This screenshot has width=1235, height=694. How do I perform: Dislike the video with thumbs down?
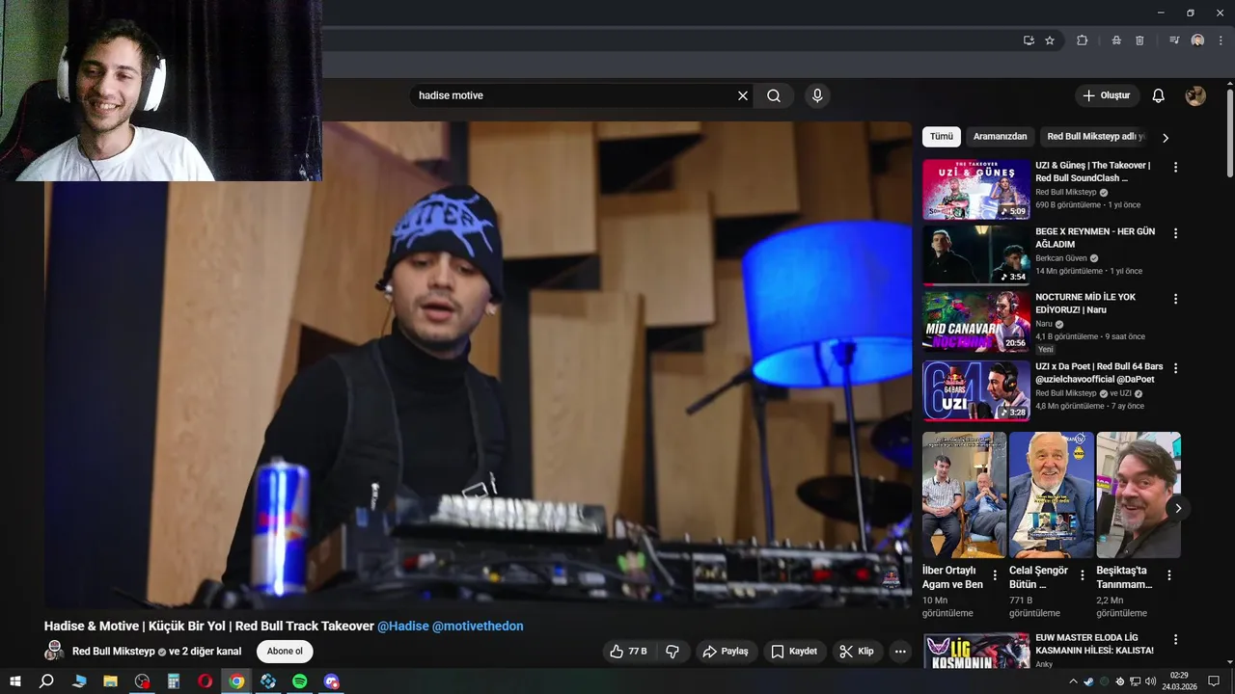pyautogui.click(x=672, y=652)
